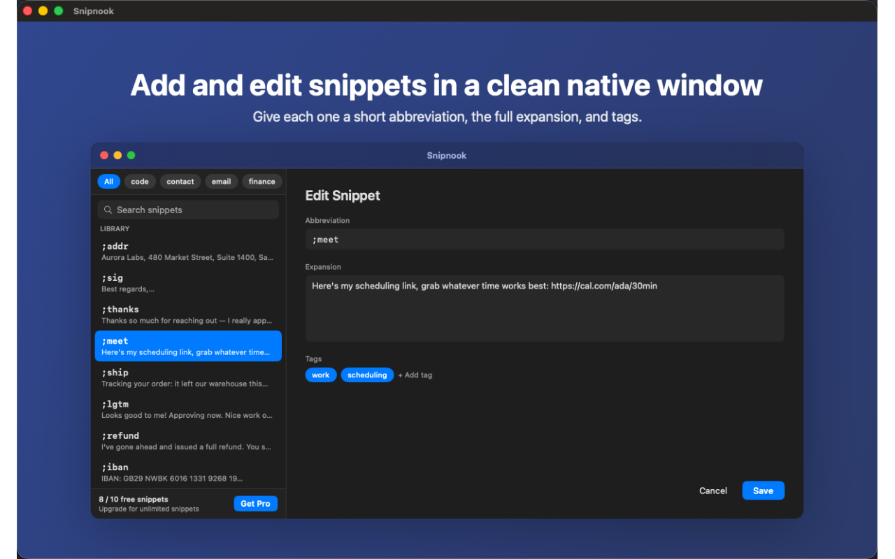Focus the Search snippets field
This screenshot has height=559, width=895.
point(188,210)
